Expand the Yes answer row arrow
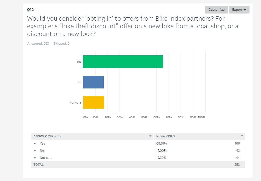 35,144
